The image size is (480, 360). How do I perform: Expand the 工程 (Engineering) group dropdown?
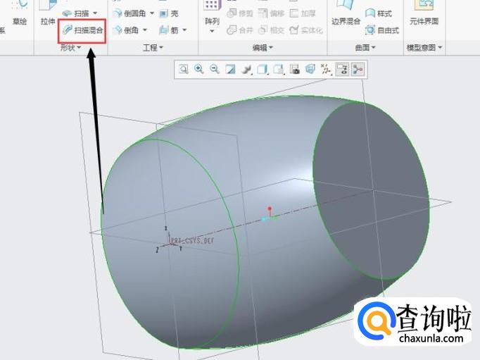[x=153, y=47]
